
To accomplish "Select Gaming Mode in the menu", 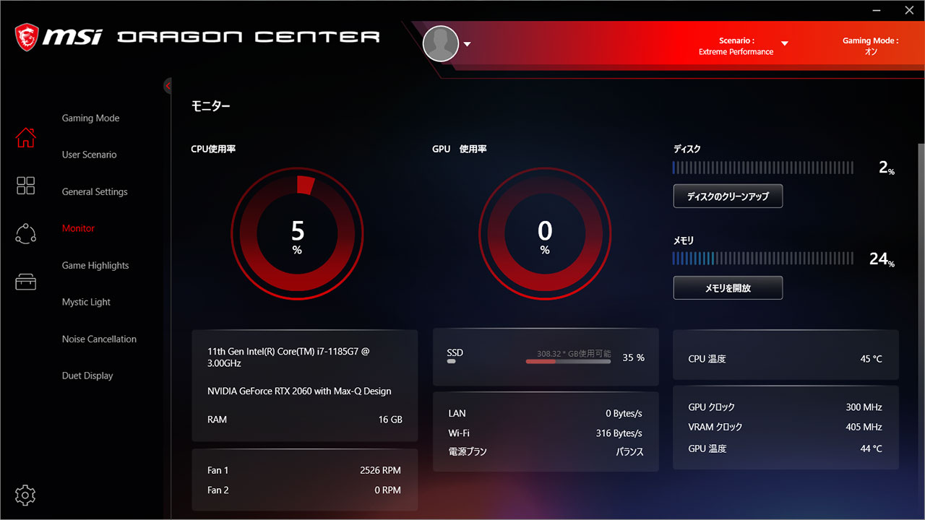I will click(x=90, y=118).
